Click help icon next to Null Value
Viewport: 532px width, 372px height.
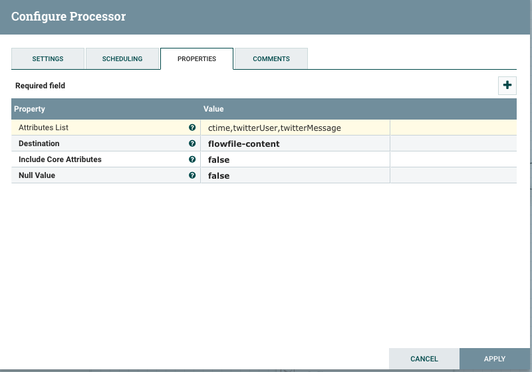192,175
